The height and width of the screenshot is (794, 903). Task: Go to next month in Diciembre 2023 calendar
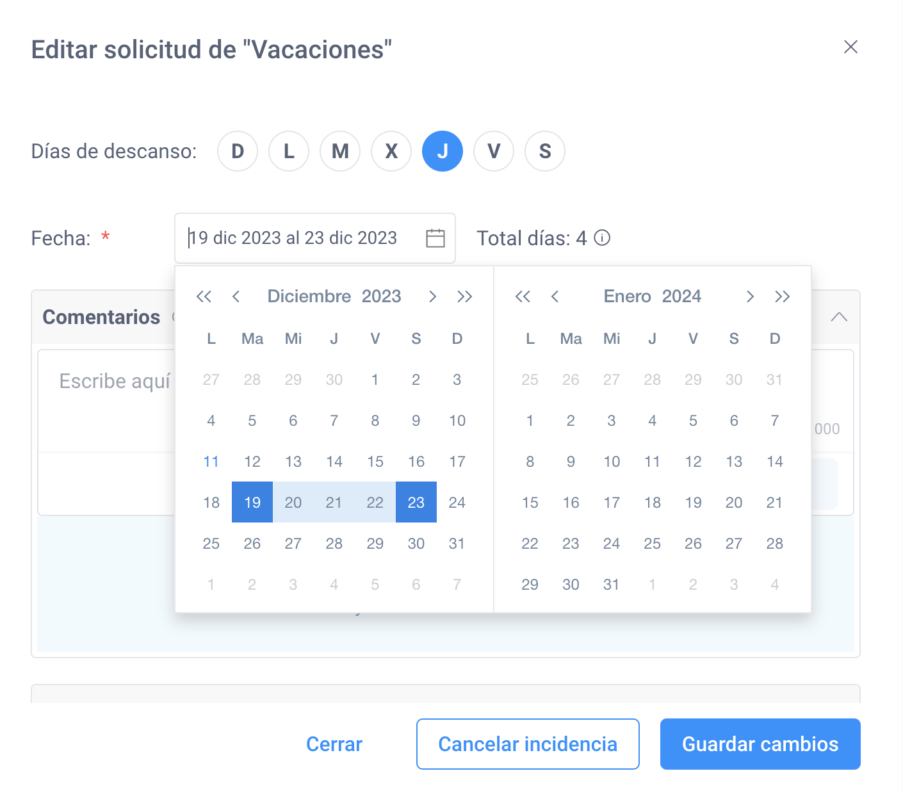(x=433, y=296)
